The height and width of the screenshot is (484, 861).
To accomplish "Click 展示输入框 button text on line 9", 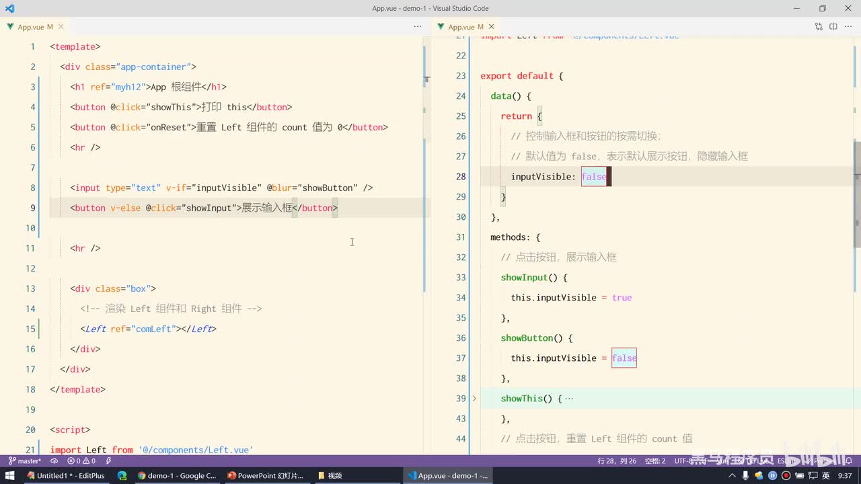I will (x=267, y=208).
